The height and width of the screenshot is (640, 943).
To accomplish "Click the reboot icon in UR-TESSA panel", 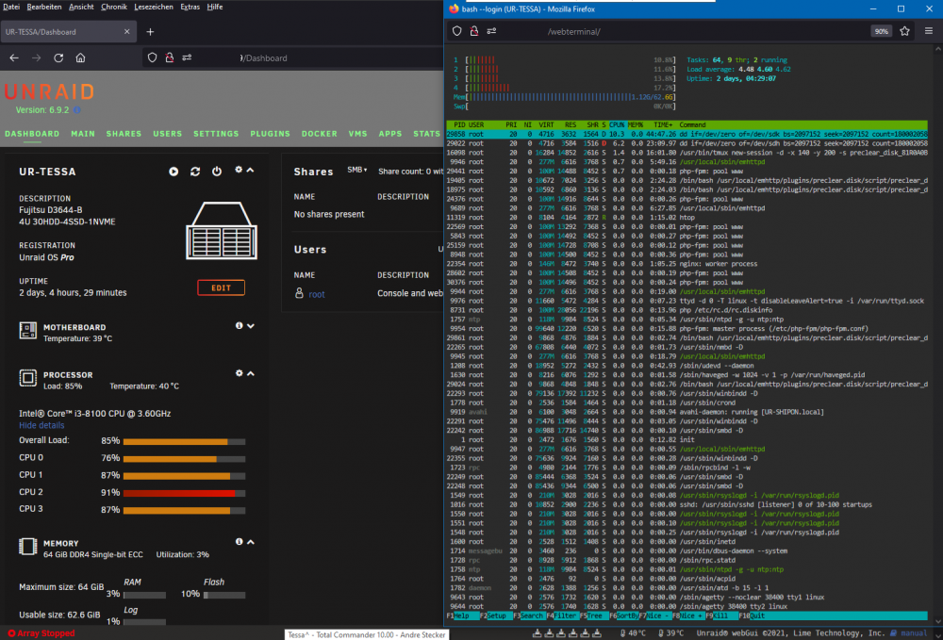I will (x=195, y=172).
